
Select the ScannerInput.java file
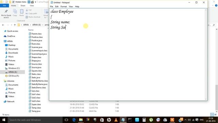click(x=39, y=54)
